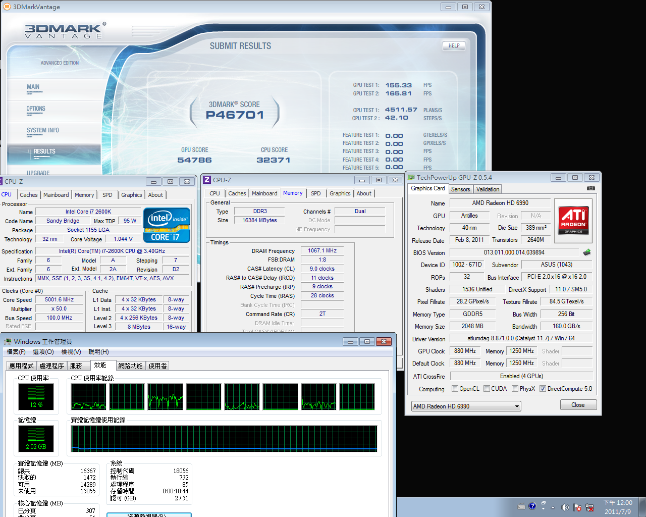
Task: Switch to 使用者 tab in Task Manager
Action: click(157, 366)
